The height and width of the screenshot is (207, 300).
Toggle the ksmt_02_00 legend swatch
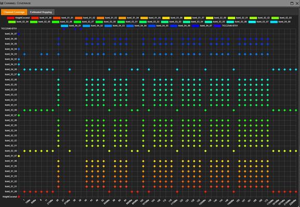pyautogui.click(x=210, y=18)
